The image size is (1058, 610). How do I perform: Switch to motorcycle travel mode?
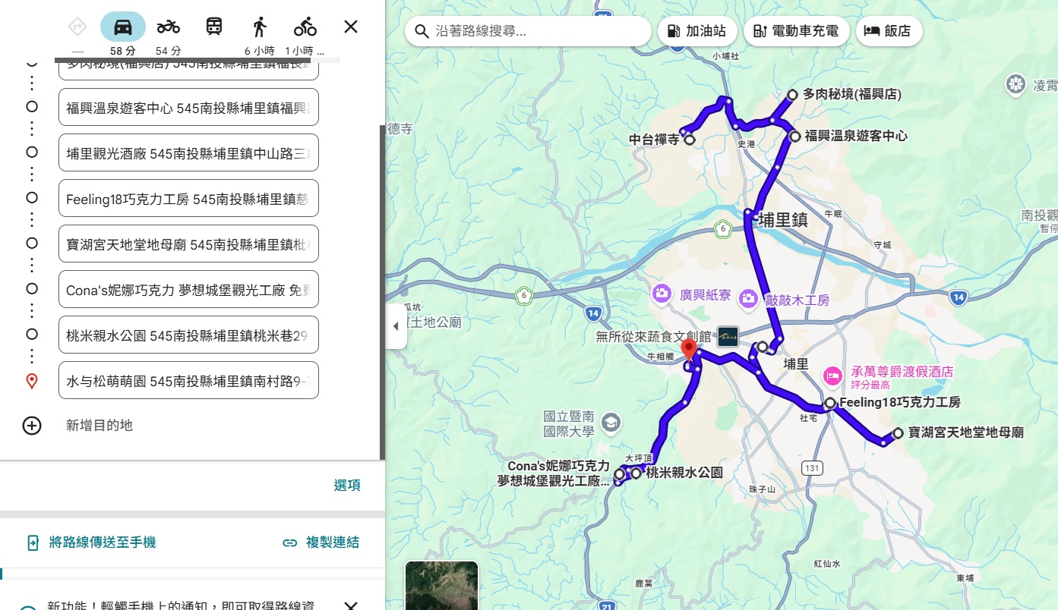(169, 28)
